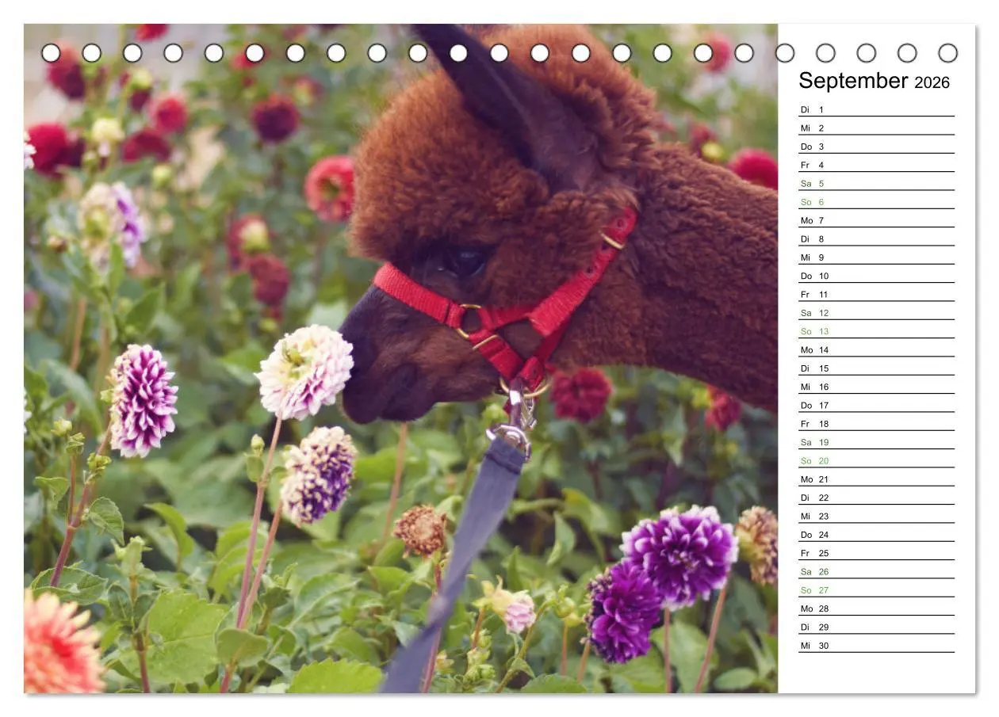Click the first spiral binding hole

click(x=51, y=53)
